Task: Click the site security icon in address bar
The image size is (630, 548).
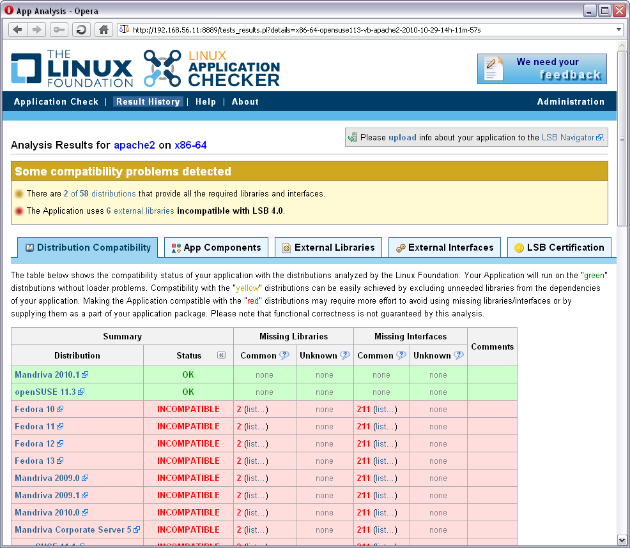Action: 124,30
